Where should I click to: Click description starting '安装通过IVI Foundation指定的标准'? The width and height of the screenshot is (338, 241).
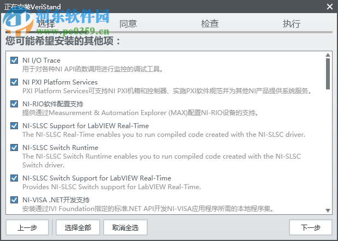pyautogui.click(x=148, y=209)
